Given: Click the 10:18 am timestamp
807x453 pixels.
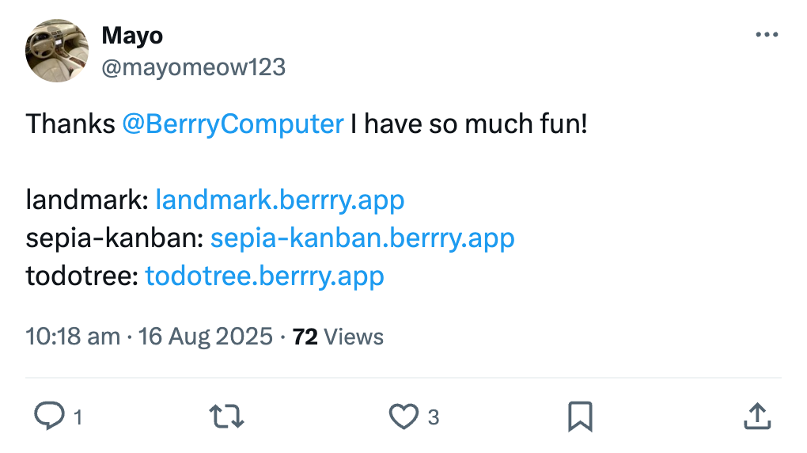Looking at the screenshot, I should click(73, 337).
